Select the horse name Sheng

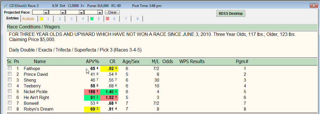click(30, 80)
